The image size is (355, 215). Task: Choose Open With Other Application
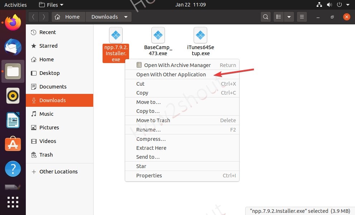pyautogui.click(x=171, y=74)
